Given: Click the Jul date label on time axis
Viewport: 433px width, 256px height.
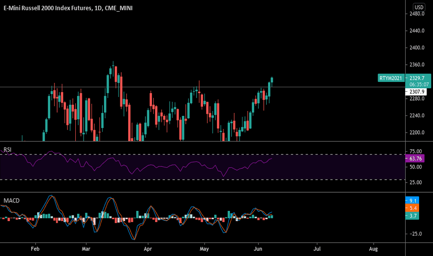Looking at the screenshot, I should (317, 249).
